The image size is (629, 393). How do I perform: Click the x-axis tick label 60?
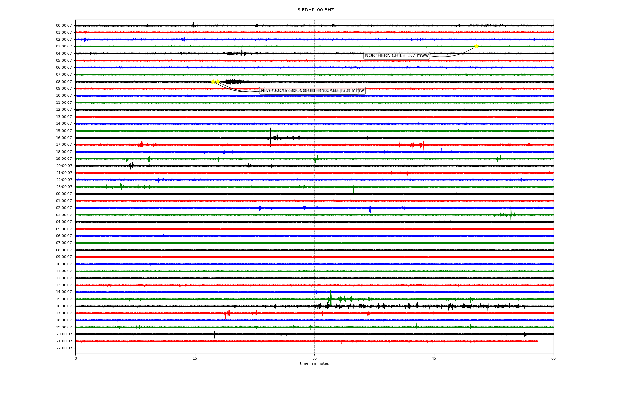tap(553, 358)
